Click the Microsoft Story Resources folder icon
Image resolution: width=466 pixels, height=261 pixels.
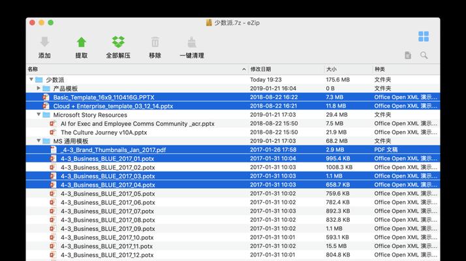click(x=46, y=115)
